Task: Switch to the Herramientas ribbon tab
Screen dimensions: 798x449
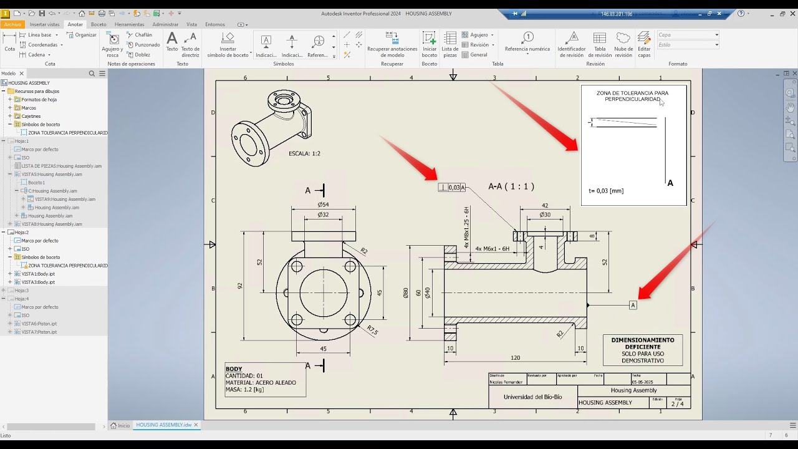Action: pyautogui.click(x=129, y=24)
